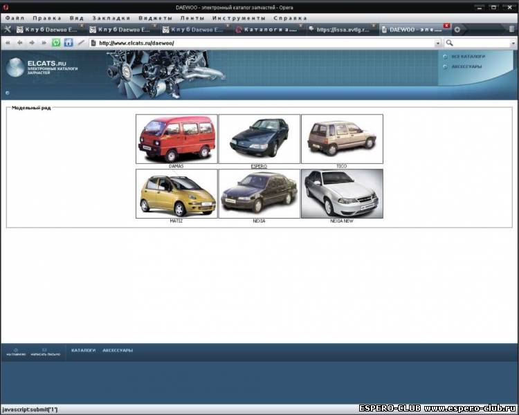519x415 pixels.
Task: Close the https://issa.avtlg.r... tab
Action: coord(374,26)
